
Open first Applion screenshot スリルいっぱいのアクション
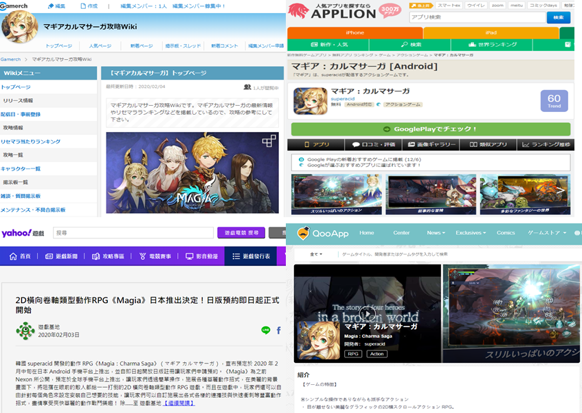pyautogui.click(x=336, y=194)
